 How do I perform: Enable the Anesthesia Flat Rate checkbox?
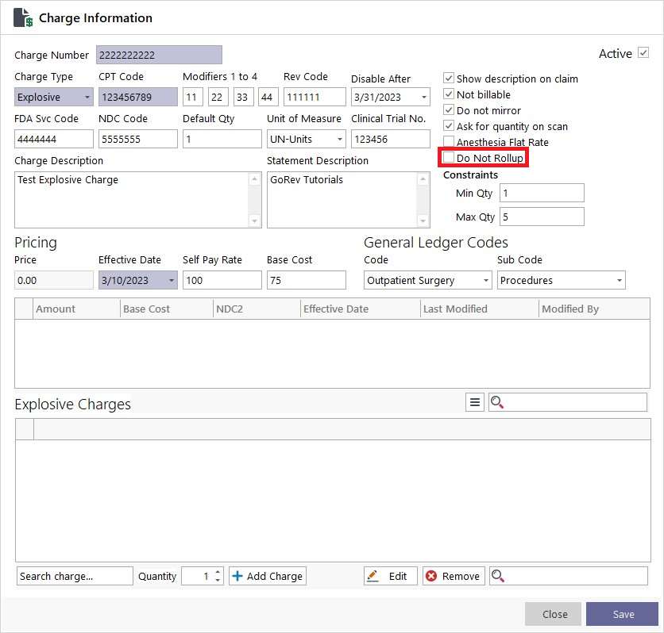tap(449, 141)
